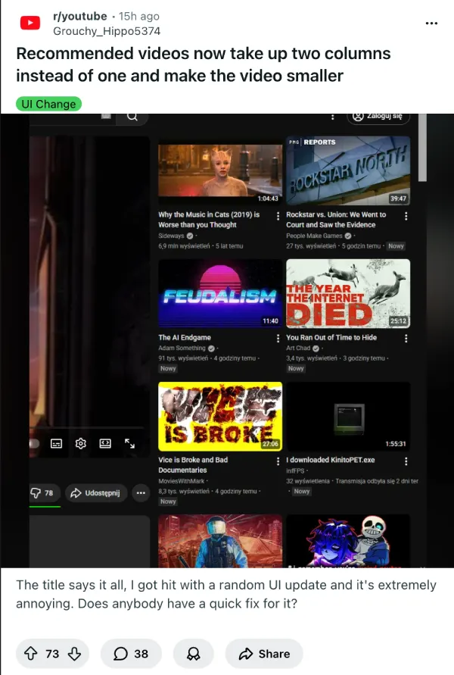
Task: Give an award to the post
Action: point(193,654)
